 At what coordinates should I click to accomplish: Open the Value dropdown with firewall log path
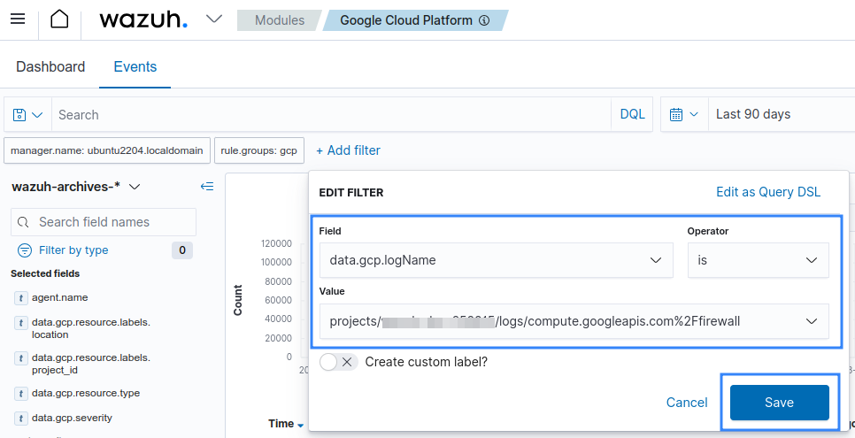574,321
